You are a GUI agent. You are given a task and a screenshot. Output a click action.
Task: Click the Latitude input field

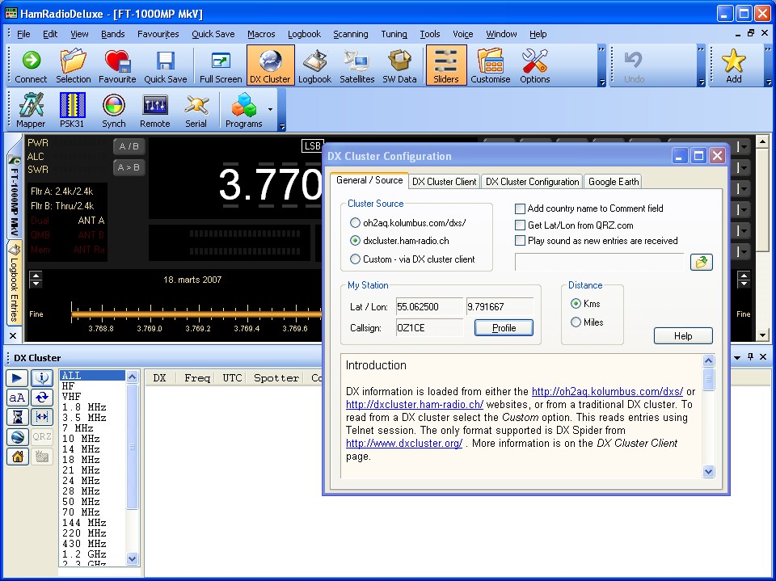[x=429, y=306]
